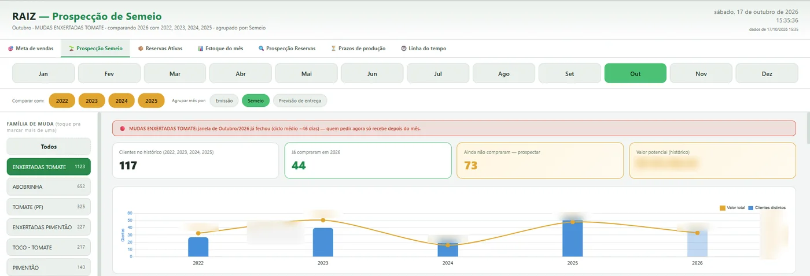The height and width of the screenshot is (276, 810).
Task: Select PIMENTÃO family
Action: (49, 267)
